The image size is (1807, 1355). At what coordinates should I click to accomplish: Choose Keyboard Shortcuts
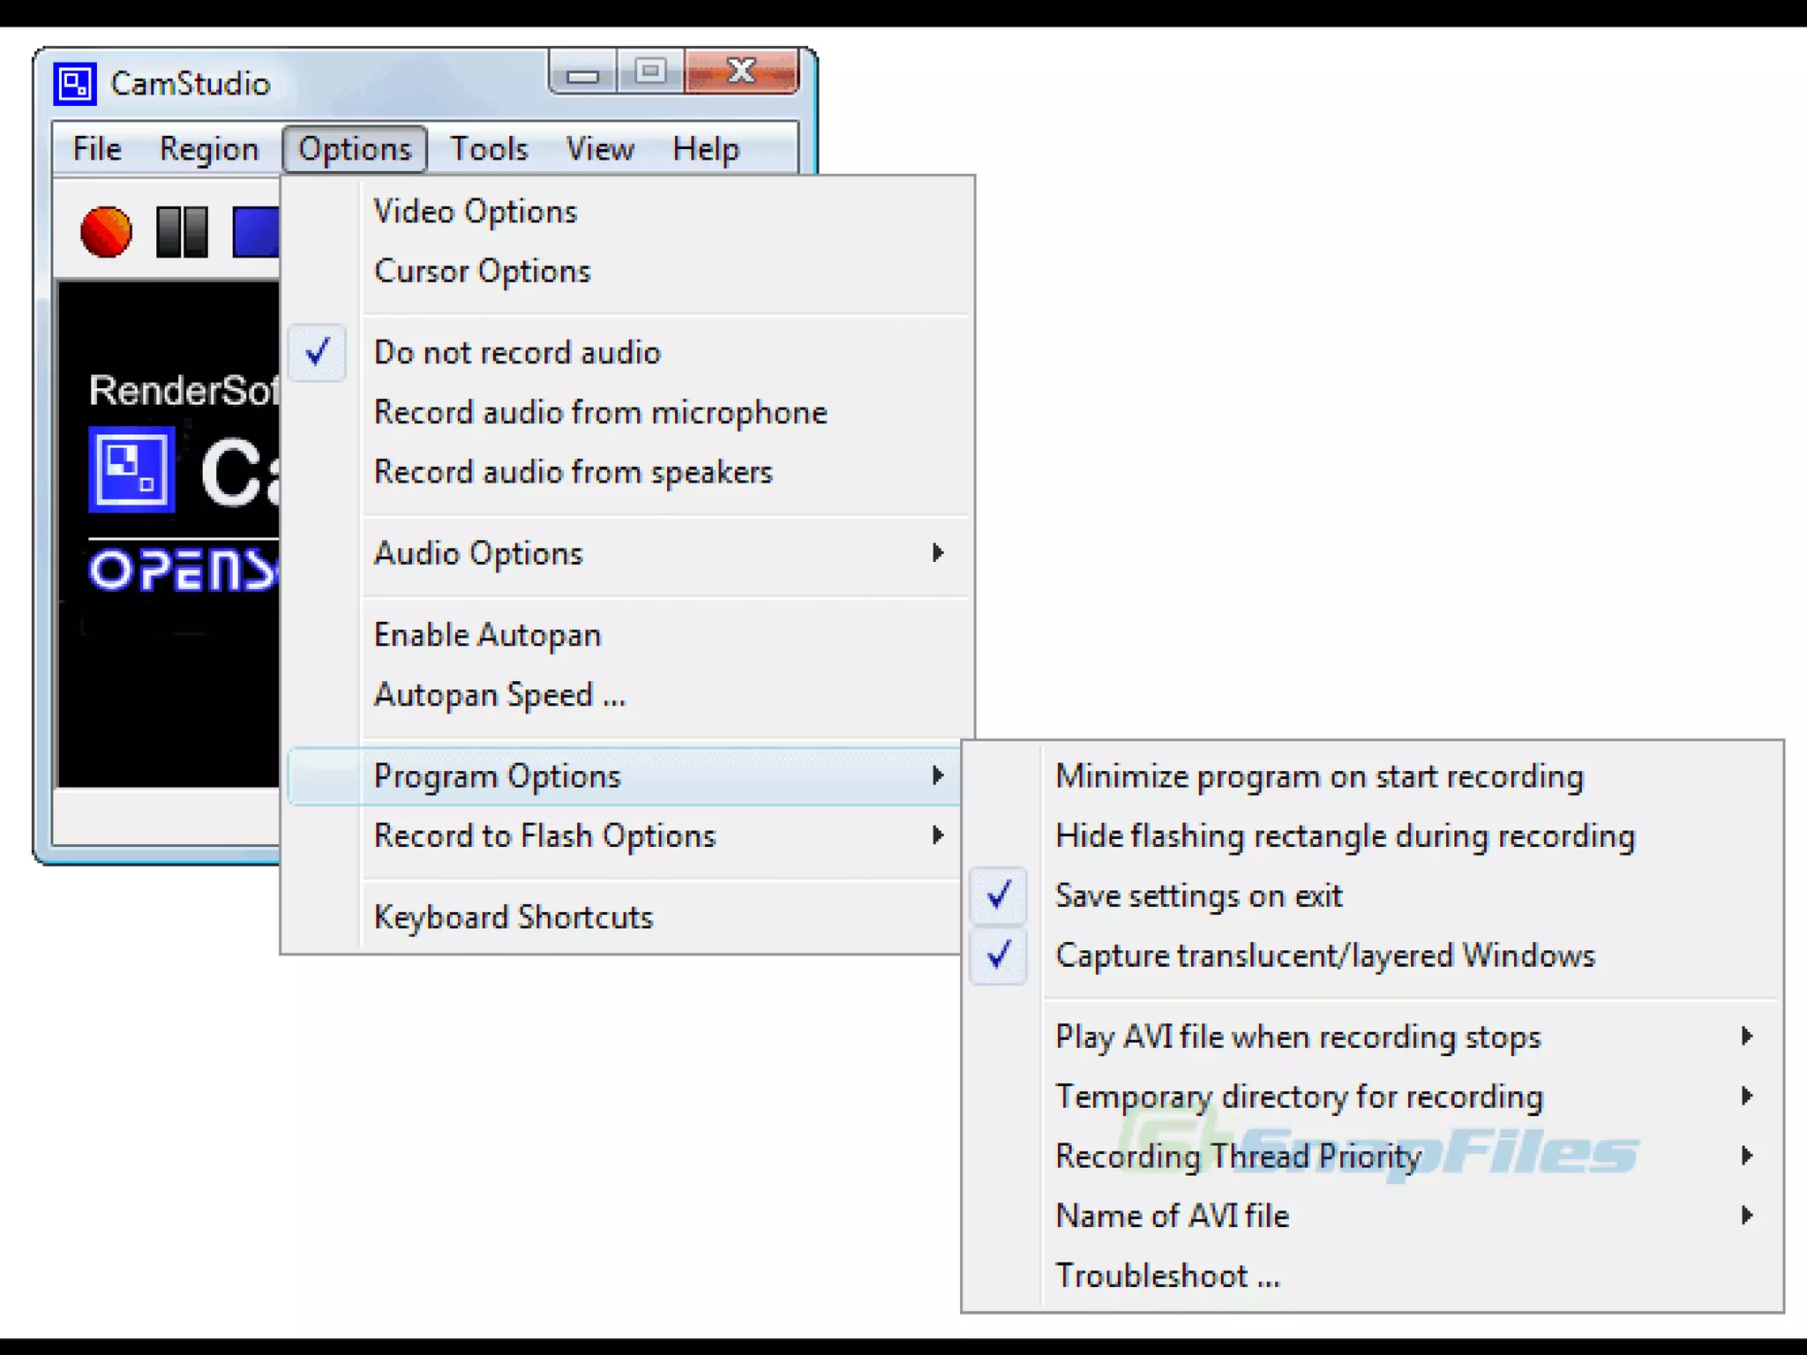pyautogui.click(x=514, y=917)
